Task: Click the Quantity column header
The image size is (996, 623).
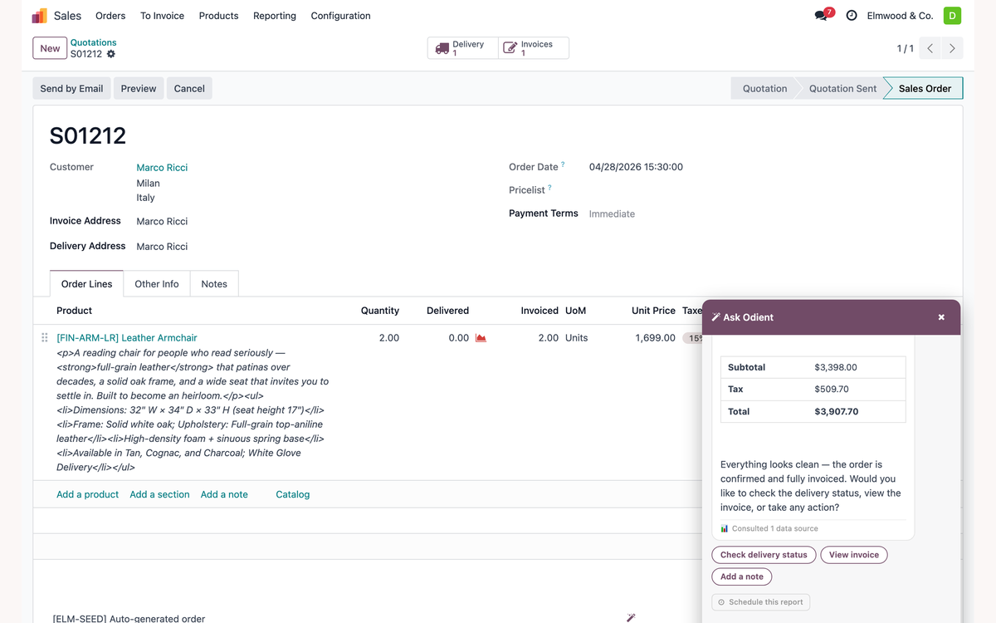Action: click(380, 311)
